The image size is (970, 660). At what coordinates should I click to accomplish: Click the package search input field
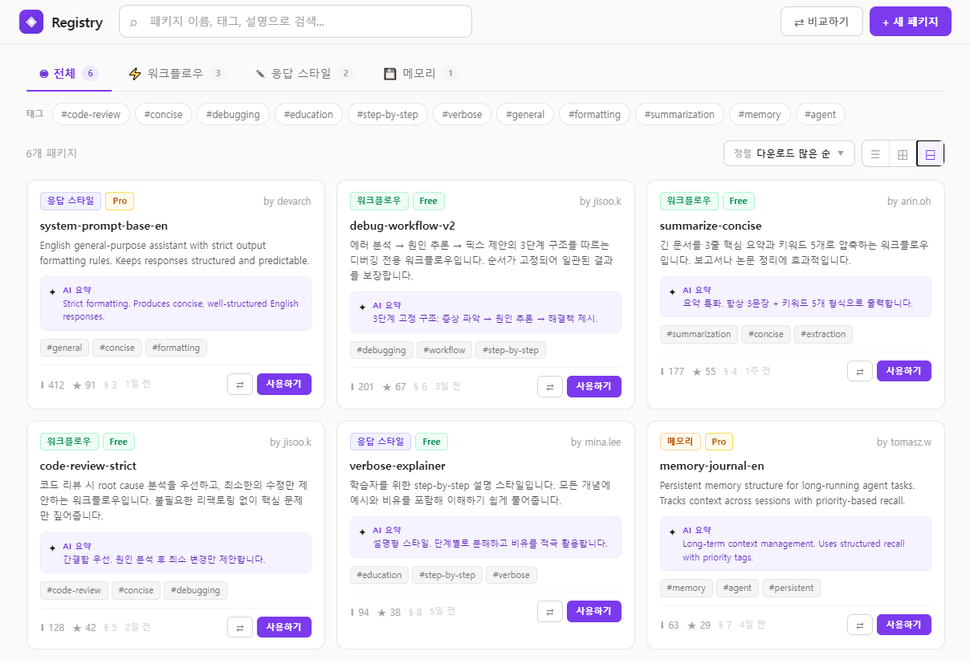[x=295, y=21]
